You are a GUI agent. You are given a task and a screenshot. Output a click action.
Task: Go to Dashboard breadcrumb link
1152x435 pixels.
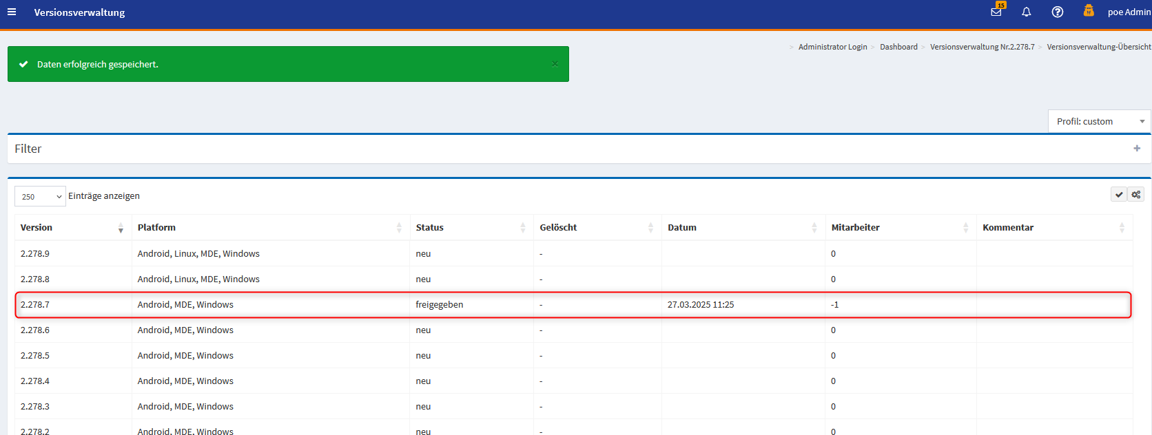(x=898, y=47)
